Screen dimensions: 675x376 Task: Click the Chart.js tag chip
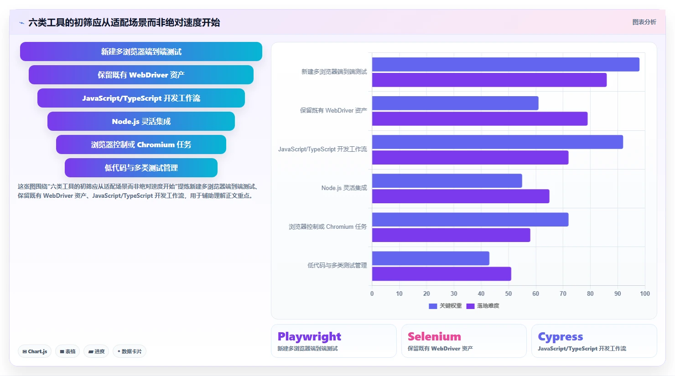coord(35,351)
